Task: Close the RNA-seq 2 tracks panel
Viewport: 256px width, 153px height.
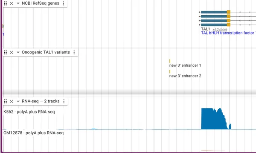Action: (12, 101)
